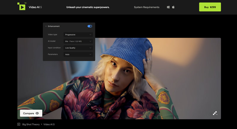This screenshot has width=237, height=129.
Task: Click the play icon beside Big Shot Theory
Action: (x=19, y=124)
